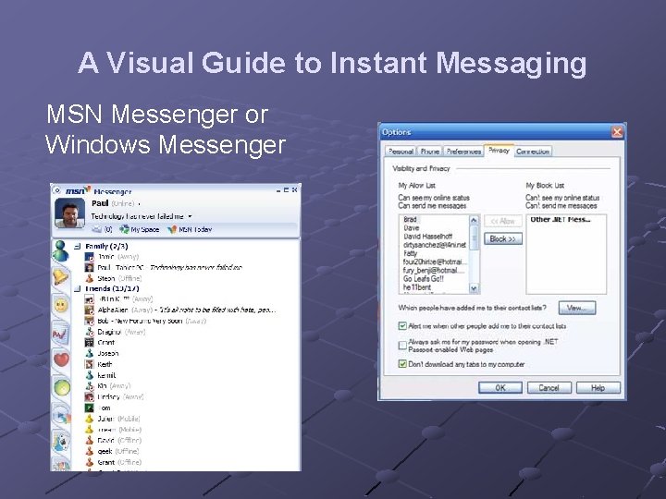Click Lindsey's display picture icon
Viewport: 666px width, 499px height.
click(x=89, y=396)
